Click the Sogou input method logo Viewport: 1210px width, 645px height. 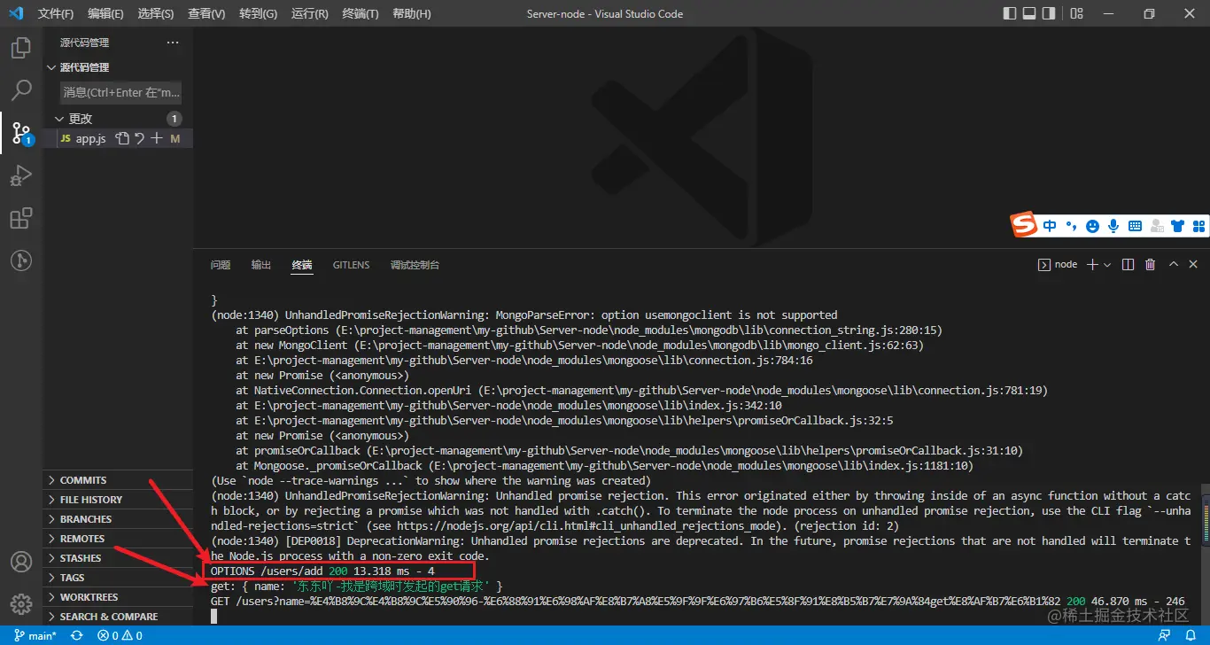click(1024, 225)
